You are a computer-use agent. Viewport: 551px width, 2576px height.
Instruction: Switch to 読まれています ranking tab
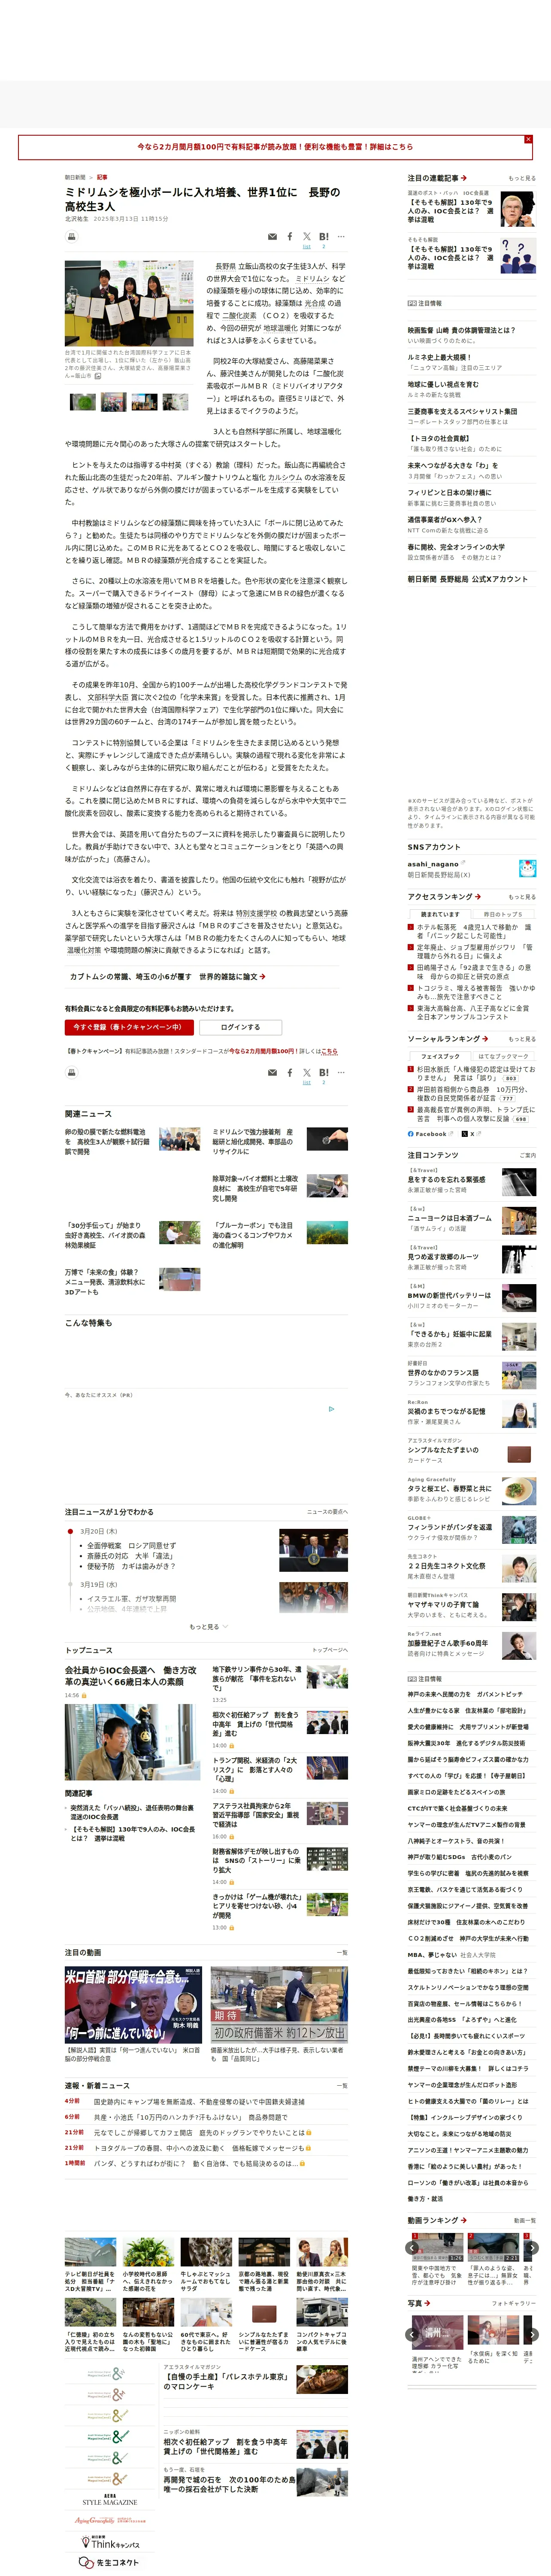pos(440,914)
